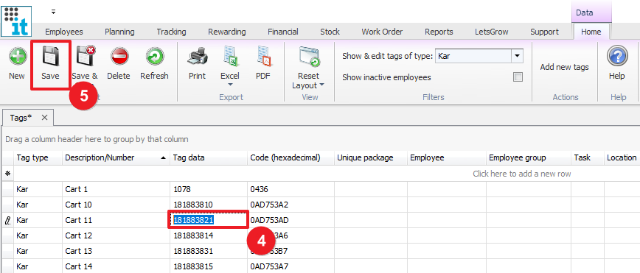Print the tags table
Viewport: 640px width, 273px height.
point(197,57)
